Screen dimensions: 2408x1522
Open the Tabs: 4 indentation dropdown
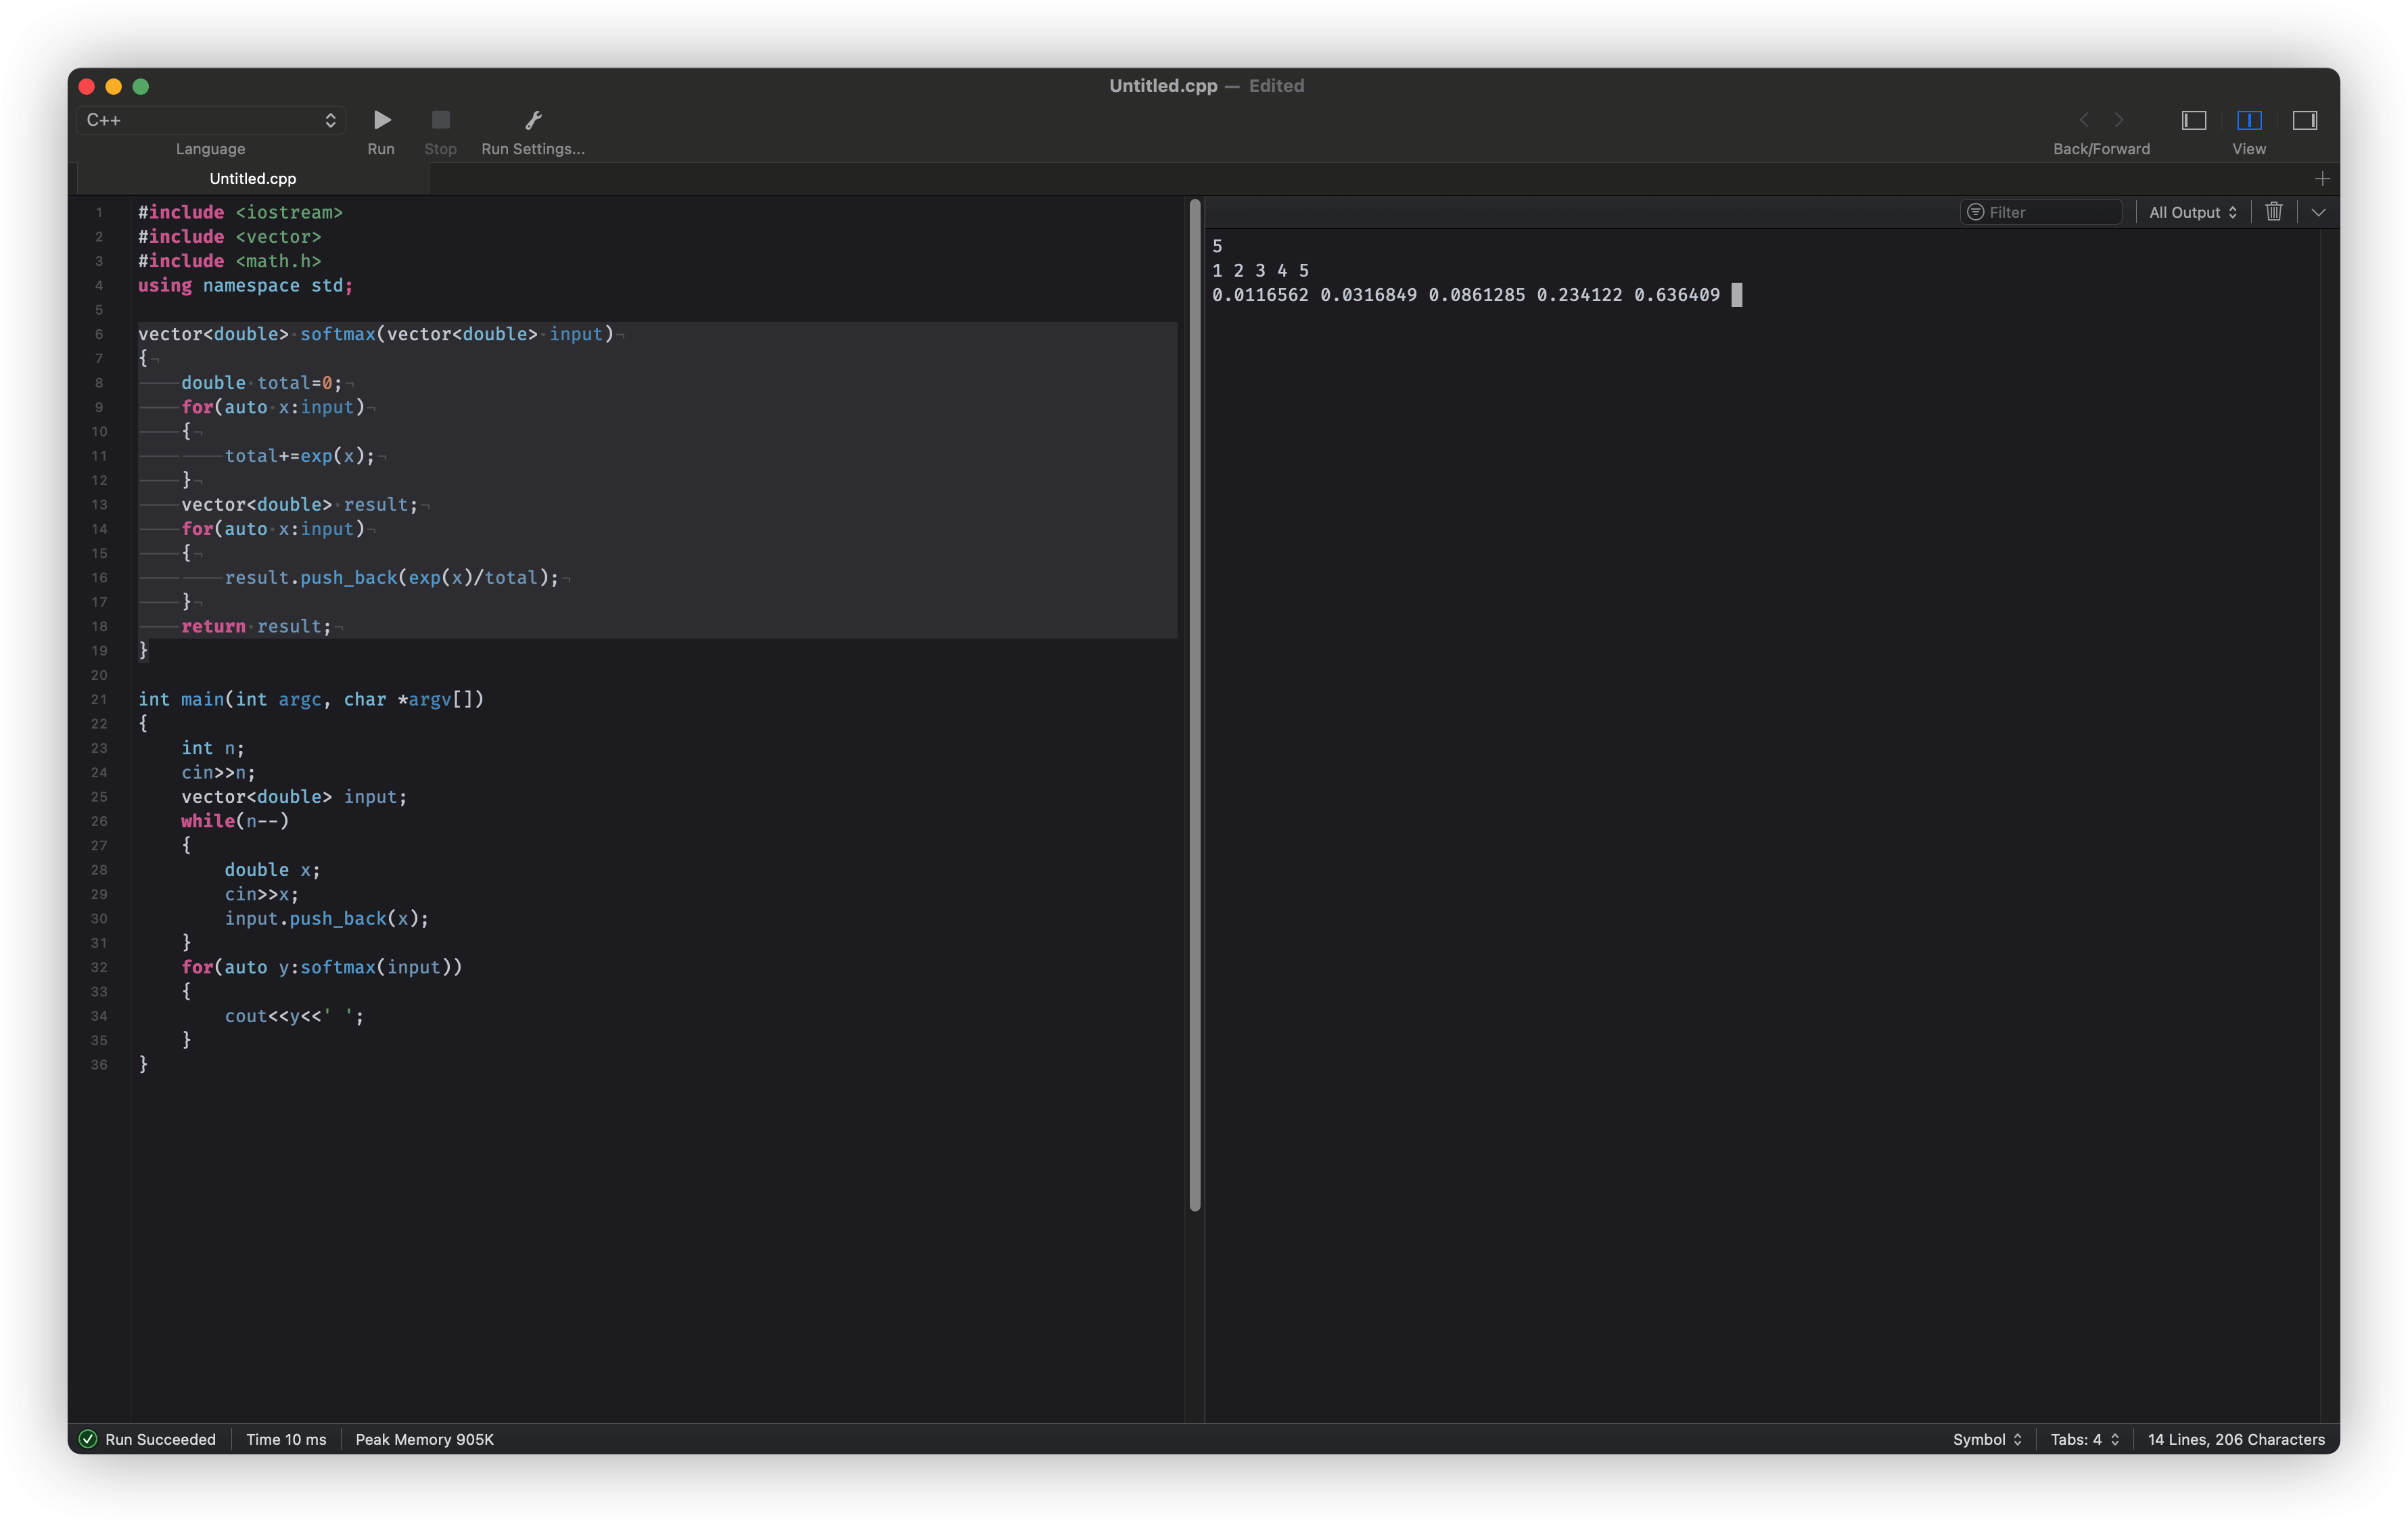click(x=2084, y=1439)
